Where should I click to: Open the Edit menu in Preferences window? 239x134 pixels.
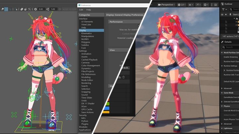click(x=81, y=10)
